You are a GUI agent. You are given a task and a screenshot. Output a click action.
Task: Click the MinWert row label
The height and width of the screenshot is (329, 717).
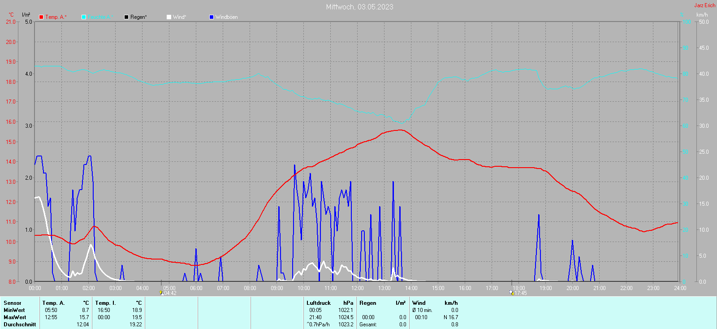click(14, 310)
